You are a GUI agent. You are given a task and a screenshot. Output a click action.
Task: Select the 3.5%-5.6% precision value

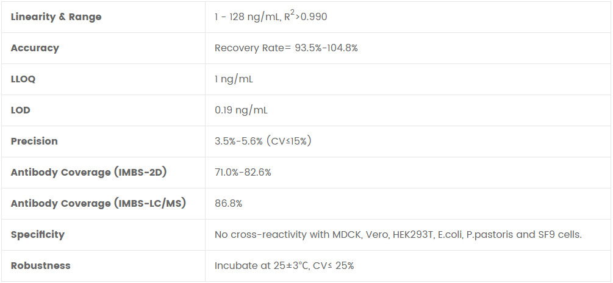click(238, 141)
